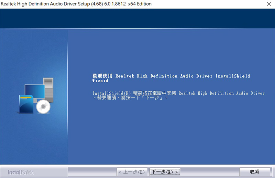Go back with the 上一步(B) button

[x=132, y=172]
